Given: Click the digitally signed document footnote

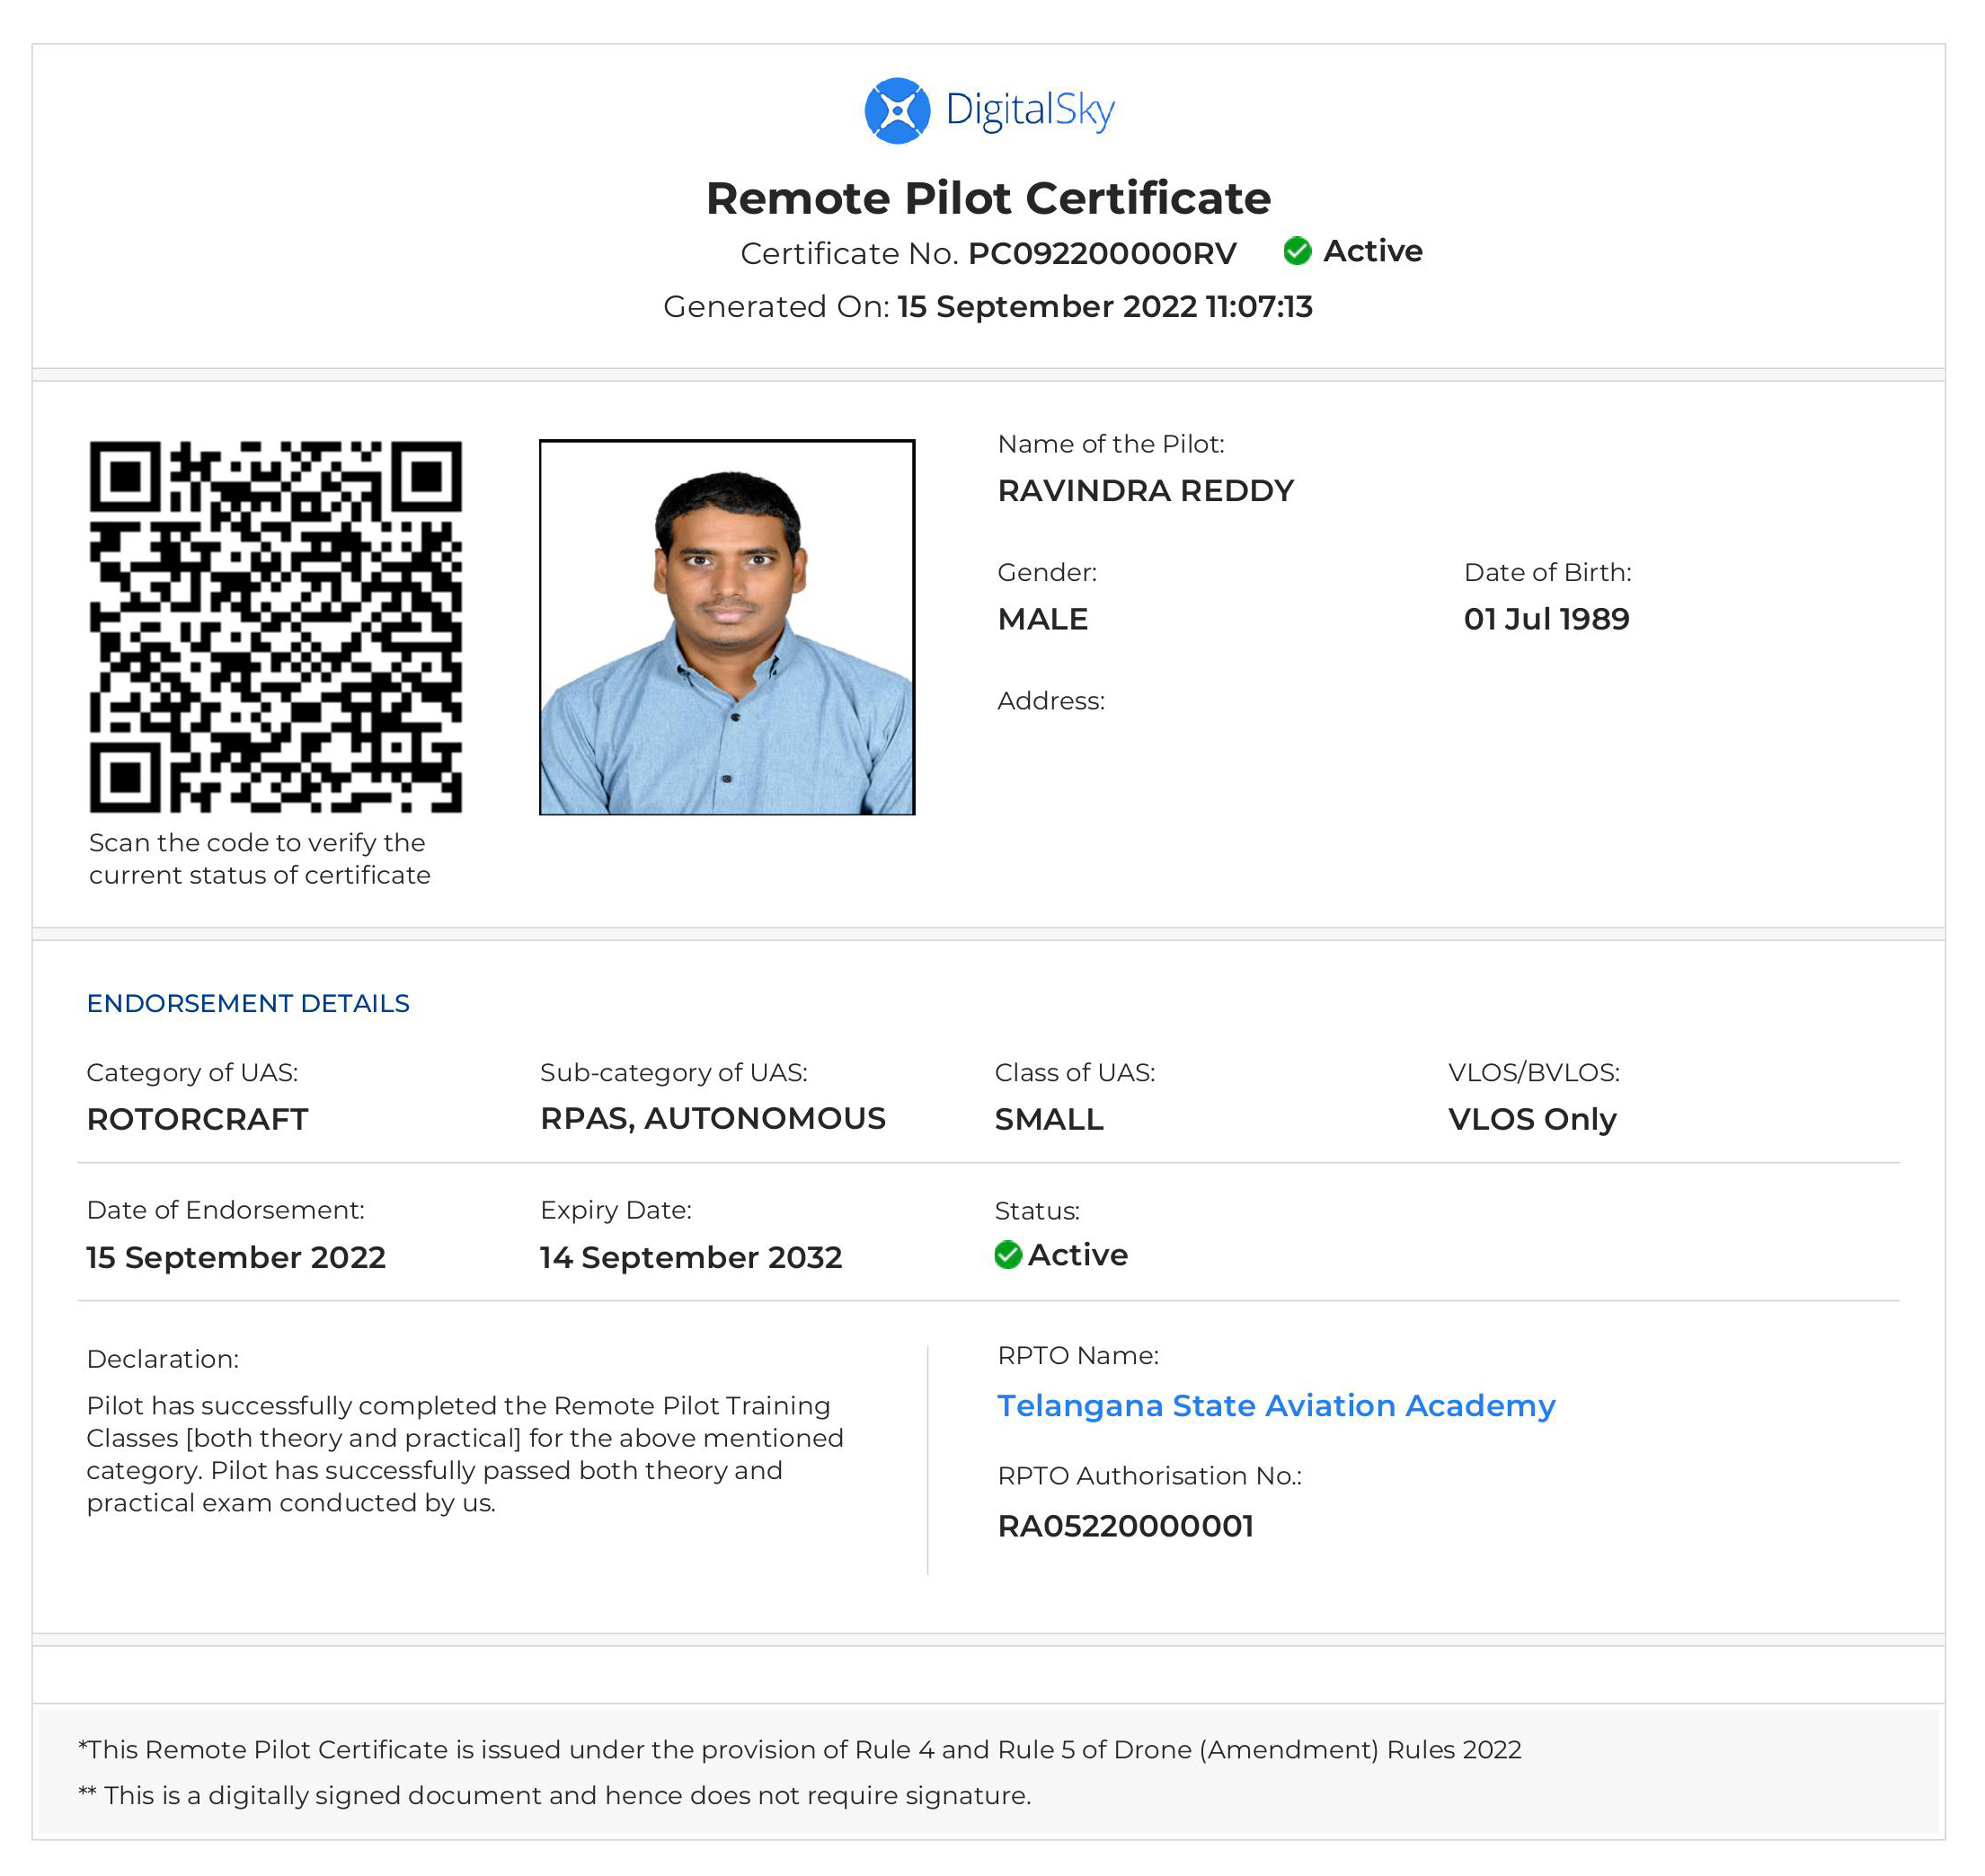Looking at the screenshot, I should pyautogui.click(x=554, y=1796).
